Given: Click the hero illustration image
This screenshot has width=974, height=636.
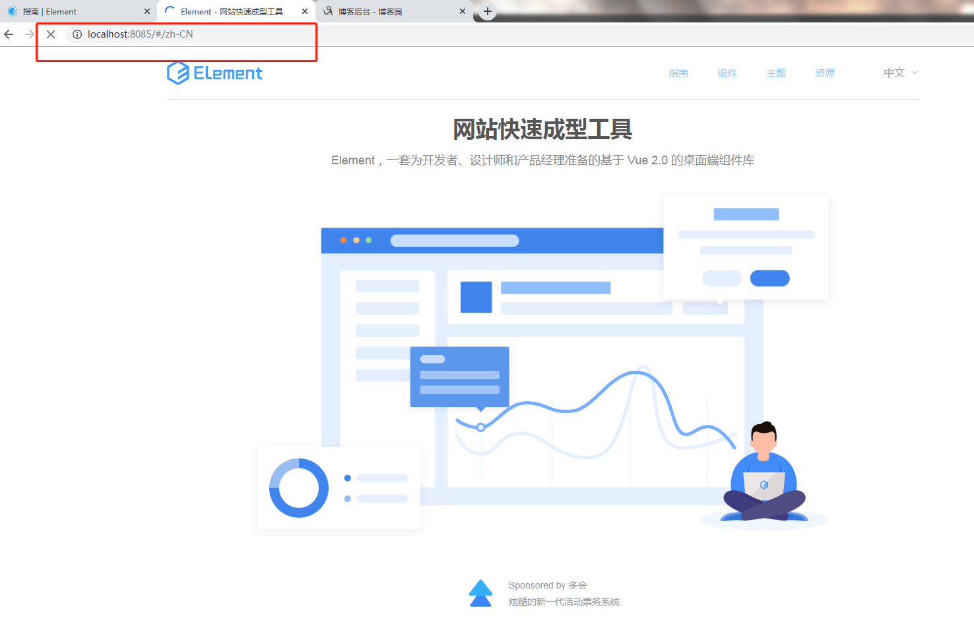Looking at the screenshot, I should 542,362.
